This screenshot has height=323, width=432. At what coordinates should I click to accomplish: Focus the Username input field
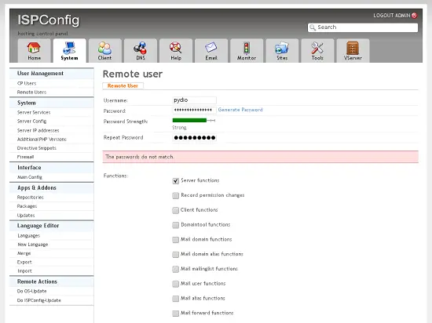coord(194,100)
